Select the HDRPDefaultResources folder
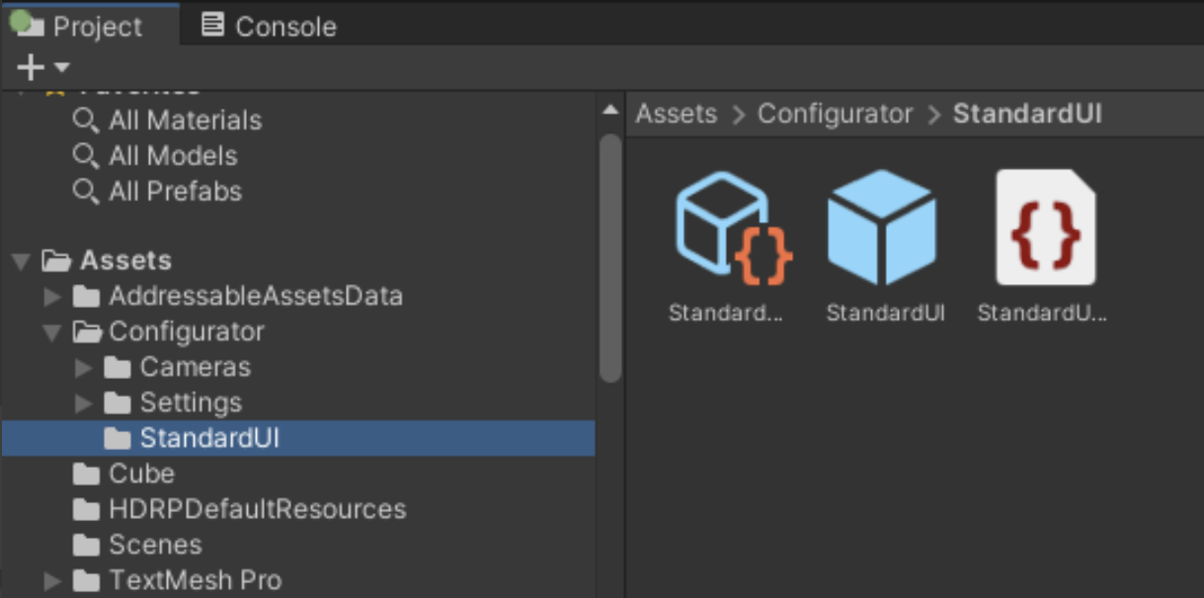The width and height of the screenshot is (1204, 598). click(257, 509)
